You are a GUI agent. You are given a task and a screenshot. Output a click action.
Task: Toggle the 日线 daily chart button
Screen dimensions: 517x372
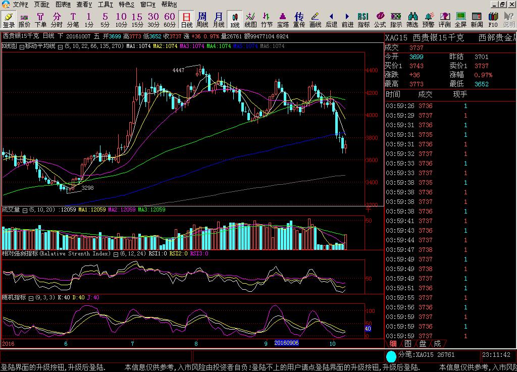click(x=186, y=20)
